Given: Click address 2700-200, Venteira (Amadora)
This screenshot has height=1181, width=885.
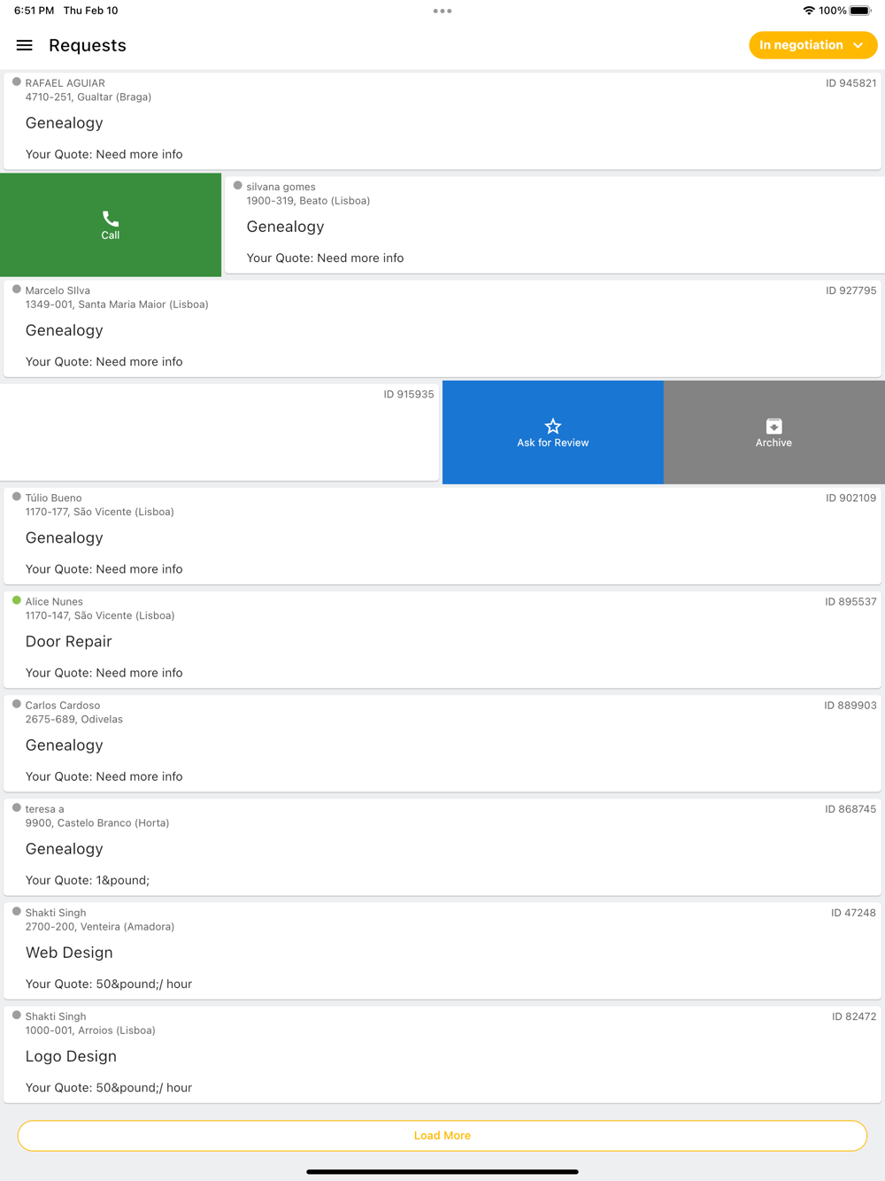Looking at the screenshot, I should [100, 927].
